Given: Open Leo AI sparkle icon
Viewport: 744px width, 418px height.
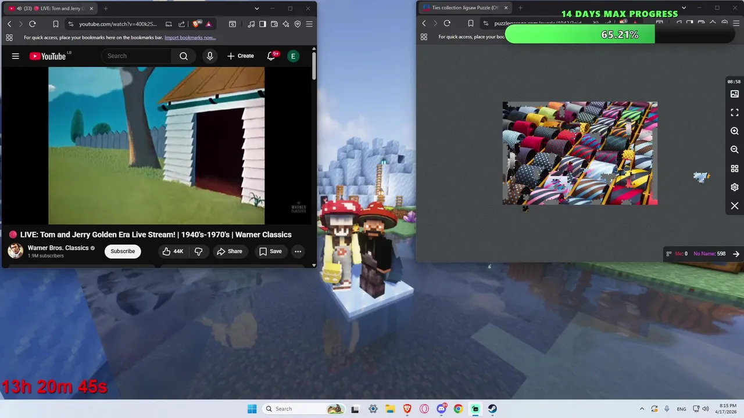Looking at the screenshot, I should 286,24.
